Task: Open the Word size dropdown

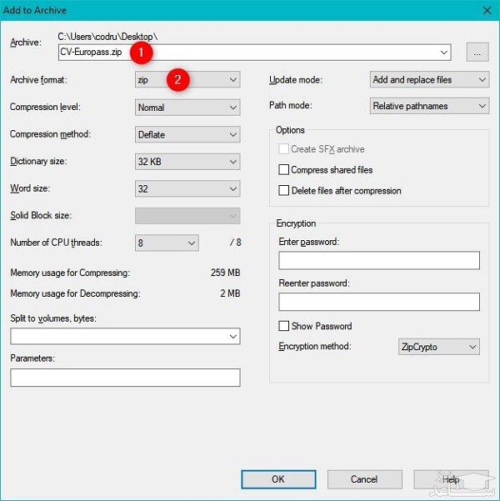Action: 187,188
